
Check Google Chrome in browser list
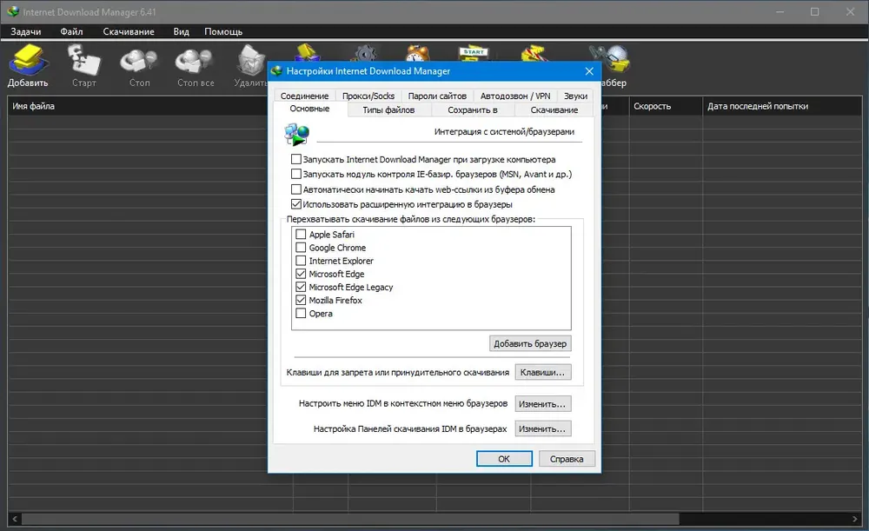(302, 248)
